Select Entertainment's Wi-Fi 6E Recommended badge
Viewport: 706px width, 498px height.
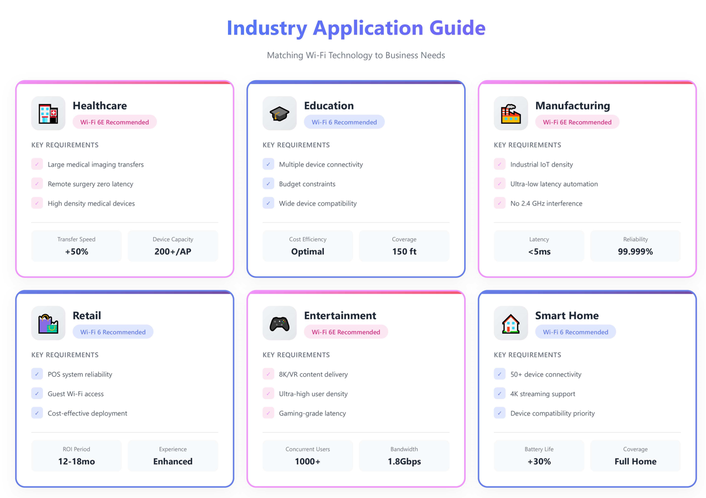coord(345,332)
